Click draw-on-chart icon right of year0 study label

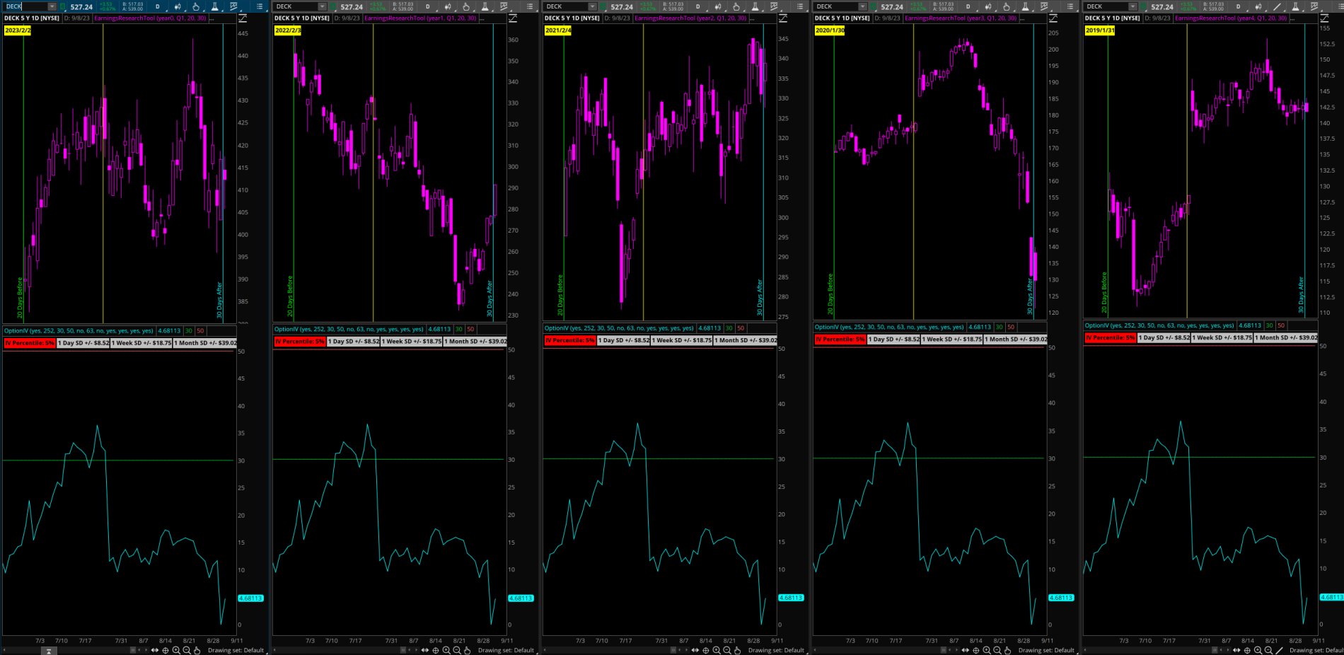(x=243, y=18)
